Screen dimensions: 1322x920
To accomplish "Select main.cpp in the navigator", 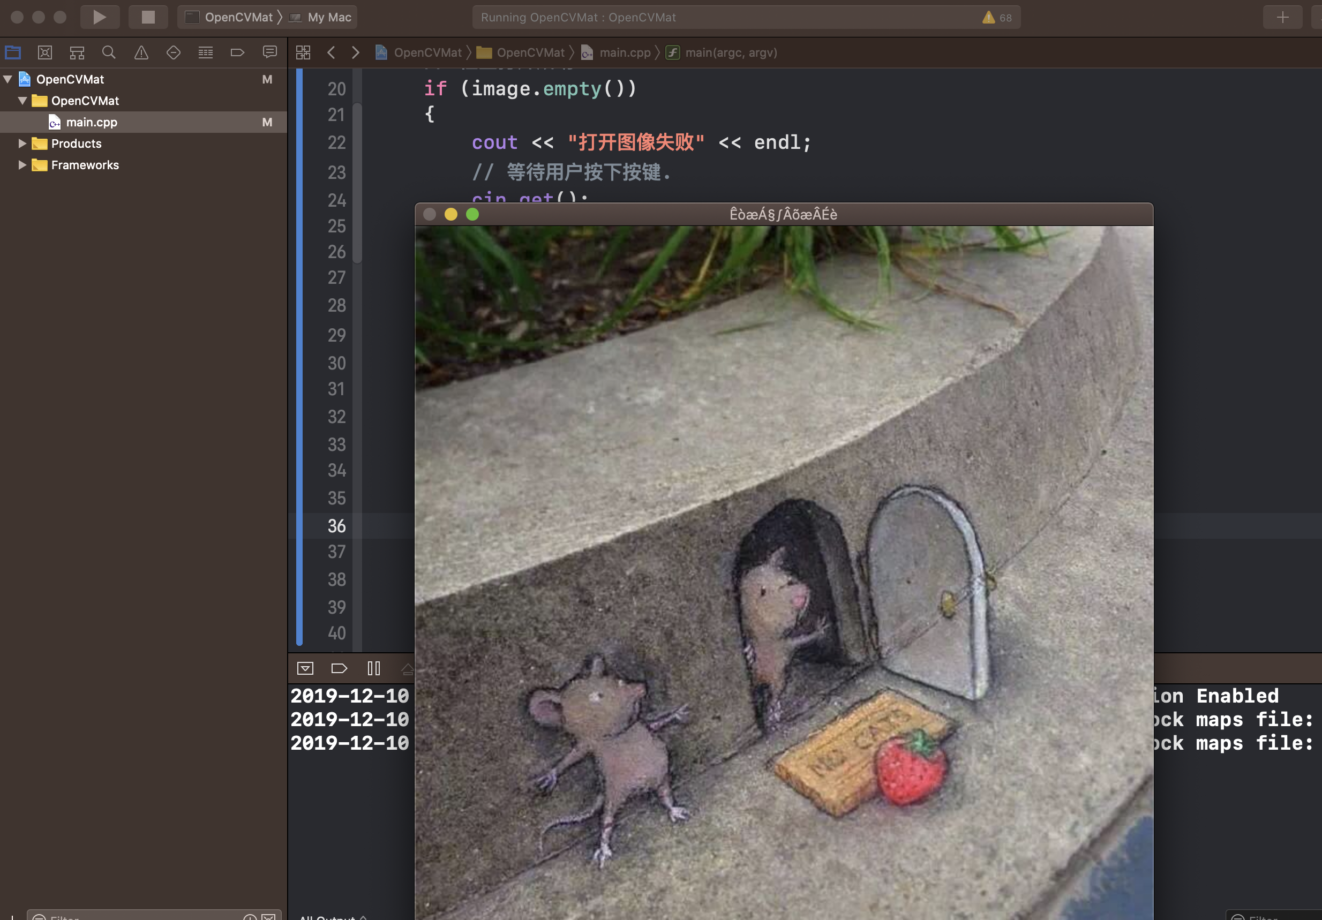I will pyautogui.click(x=92, y=122).
